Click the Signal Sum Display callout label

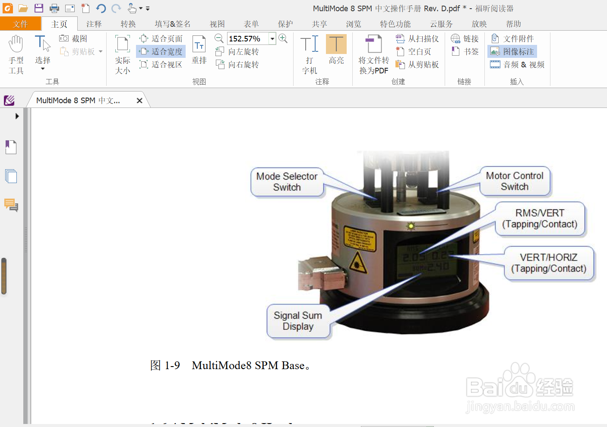(x=298, y=321)
